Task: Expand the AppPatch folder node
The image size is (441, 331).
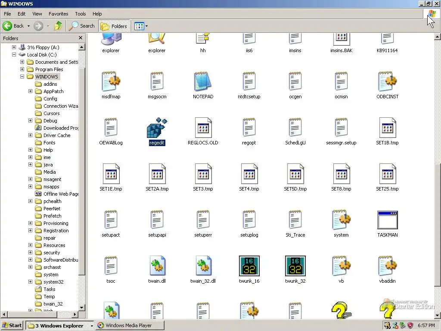Action: 31,91
